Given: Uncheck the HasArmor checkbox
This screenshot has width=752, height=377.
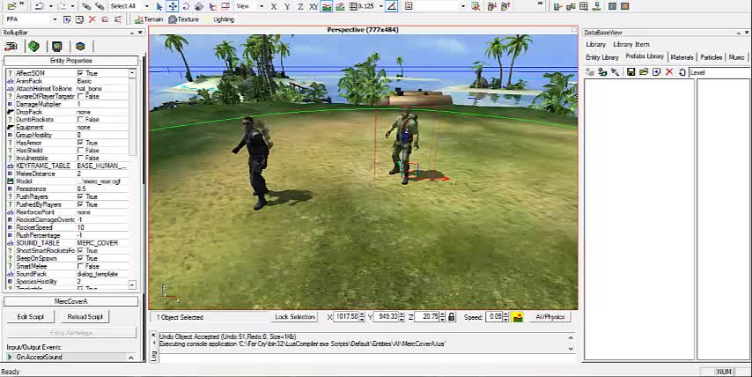Looking at the screenshot, I should 80,143.
